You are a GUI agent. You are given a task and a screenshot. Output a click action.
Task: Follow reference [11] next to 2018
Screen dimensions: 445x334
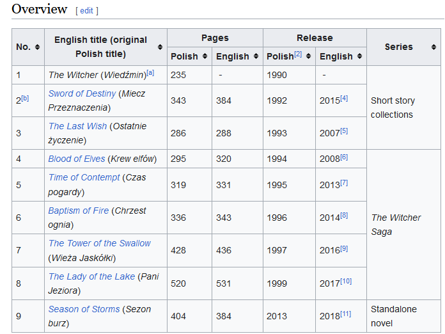point(346,314)
